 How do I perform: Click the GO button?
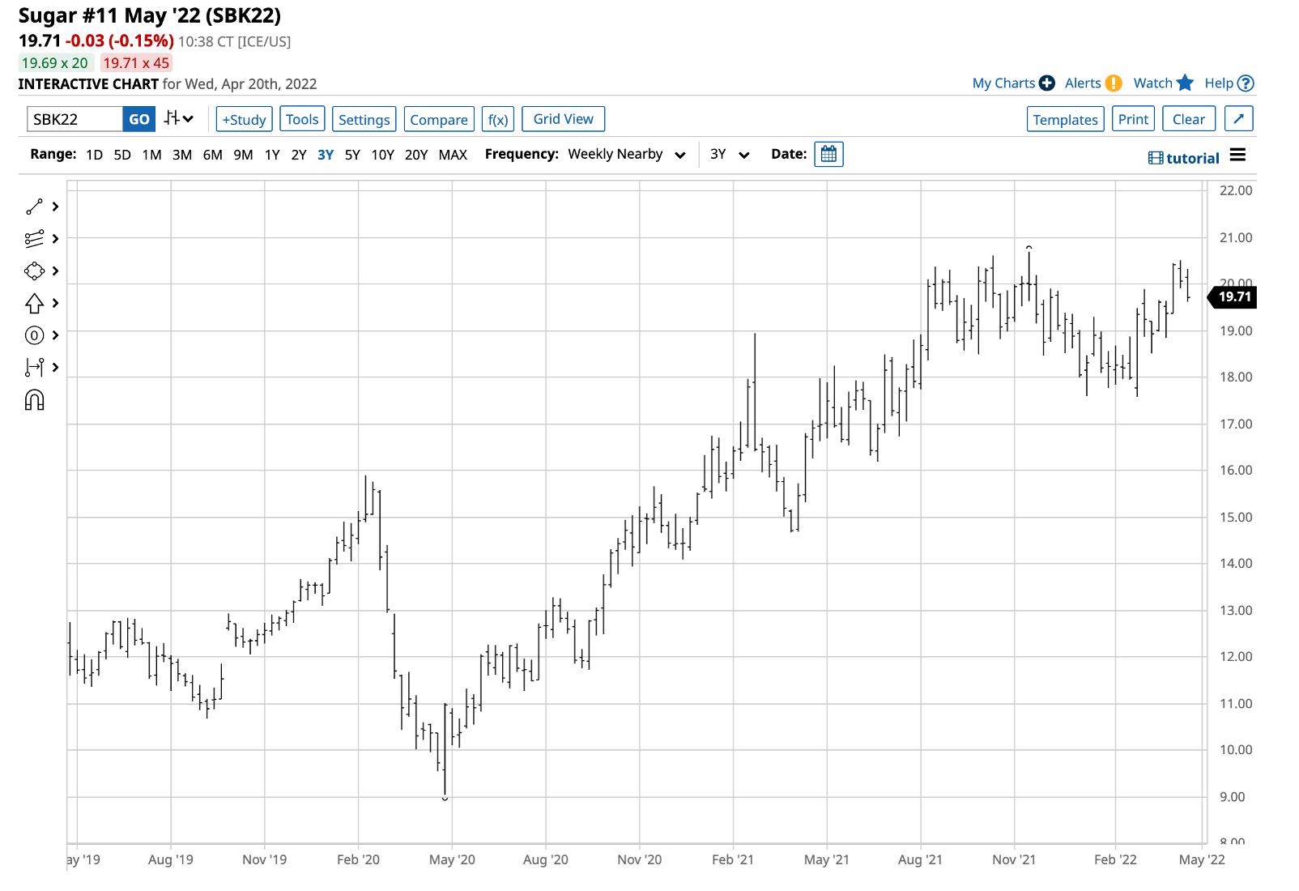[139, 119]
